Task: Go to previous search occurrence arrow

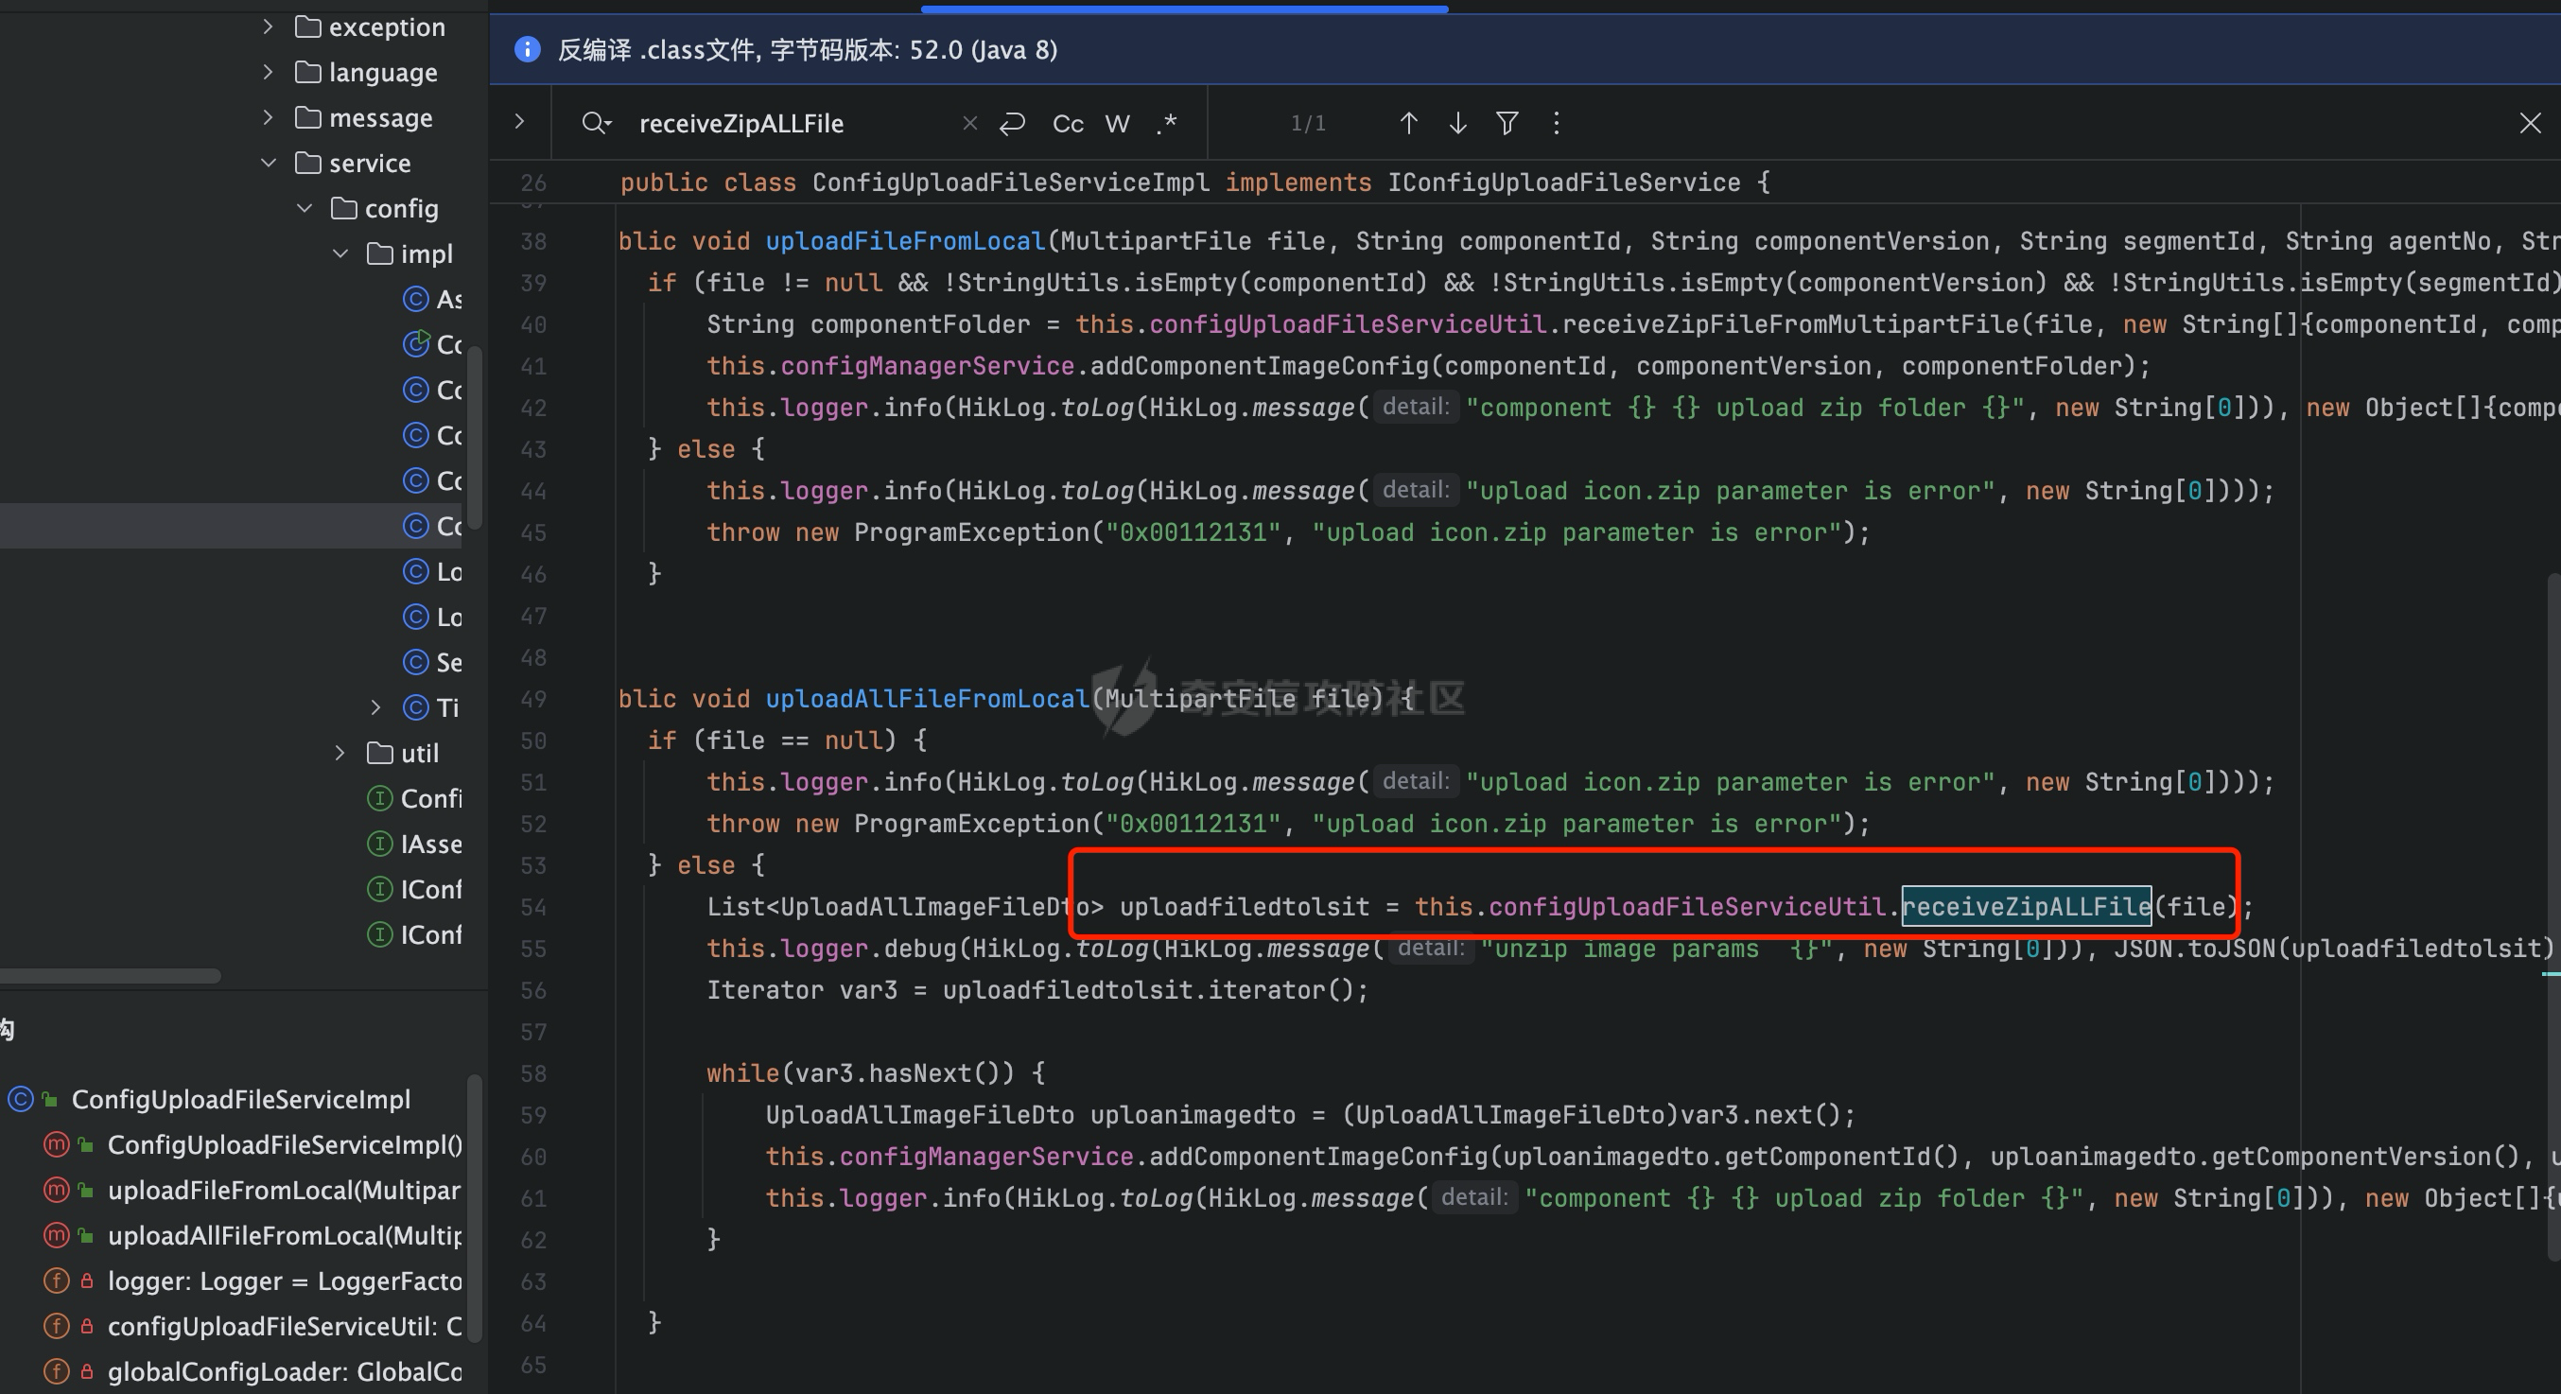Action: (1408, 123)
